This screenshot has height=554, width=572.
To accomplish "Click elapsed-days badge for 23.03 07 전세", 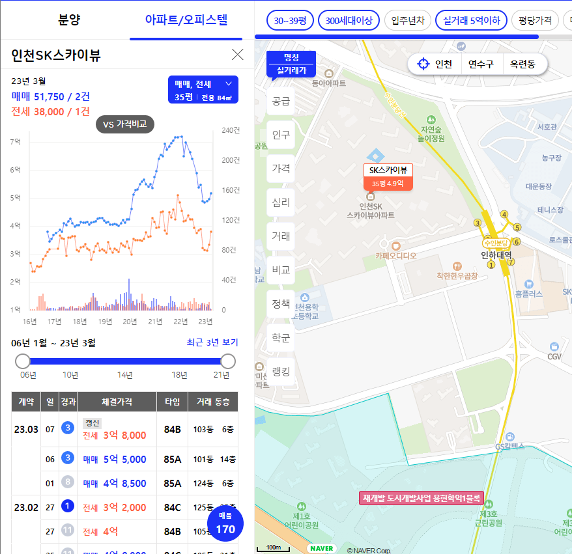I will point(68,428).
